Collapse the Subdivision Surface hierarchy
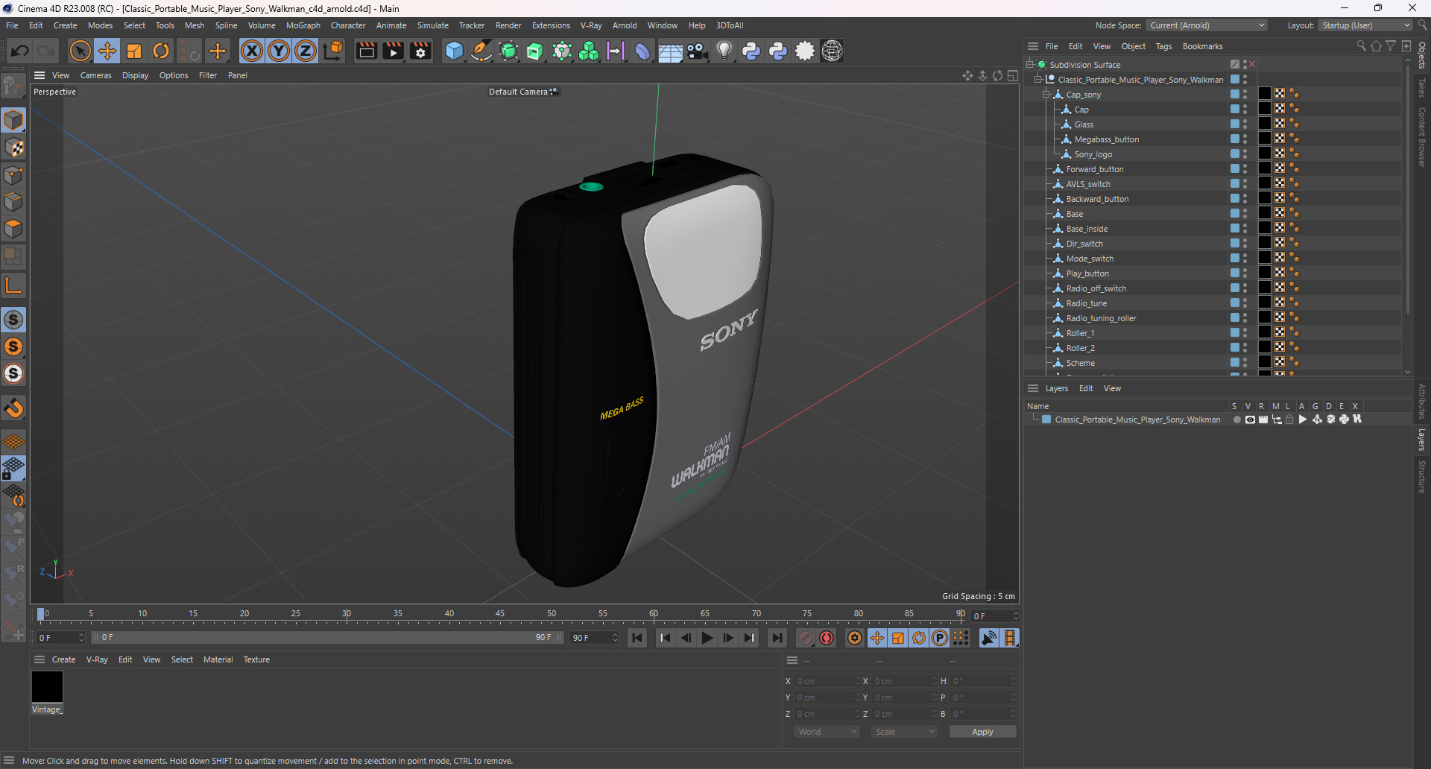The width and height of the screenshot is (1431, 769). tap(1030, 65)
